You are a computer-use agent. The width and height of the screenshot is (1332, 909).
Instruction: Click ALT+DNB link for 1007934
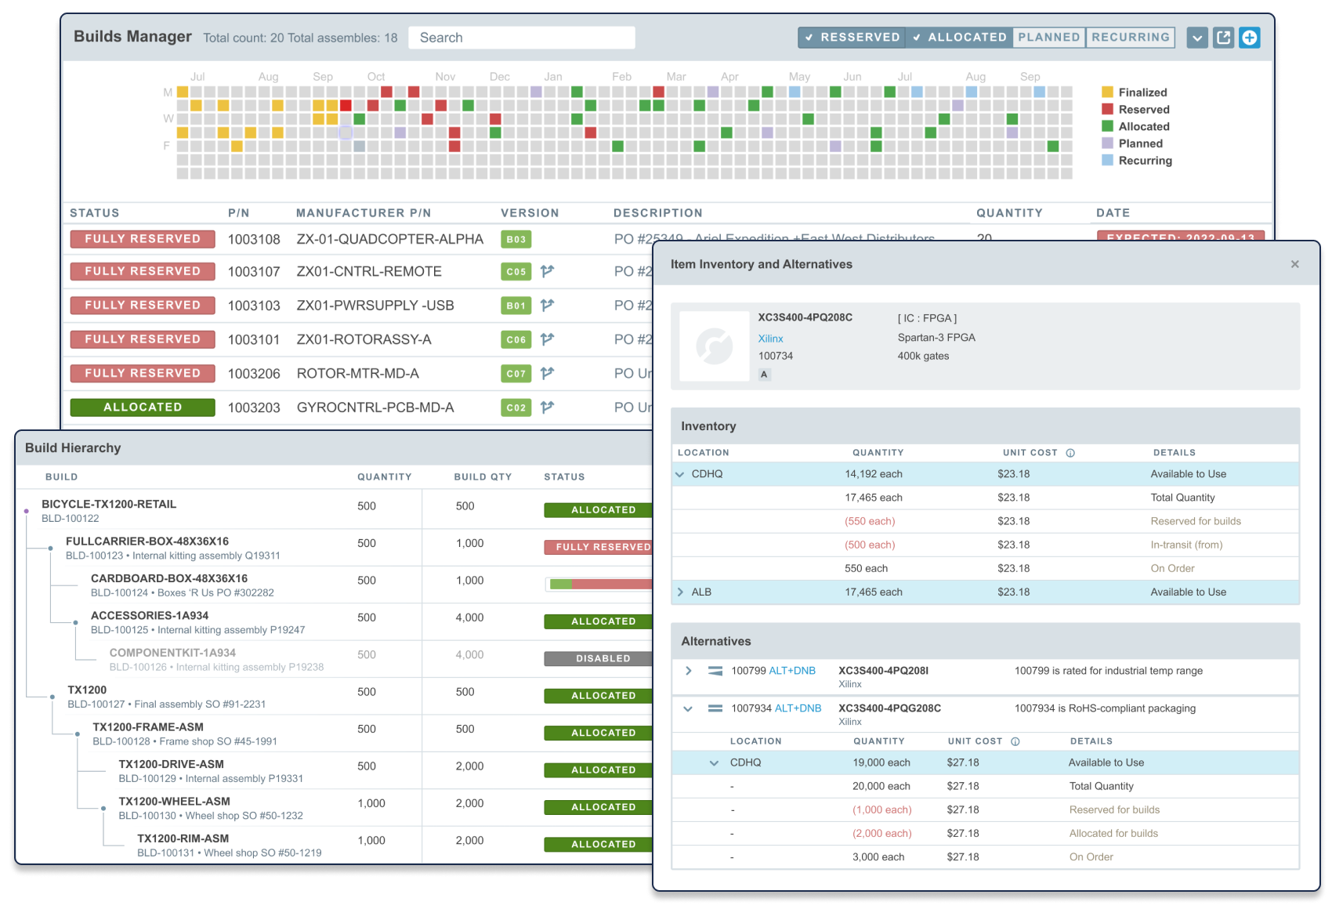798,708
